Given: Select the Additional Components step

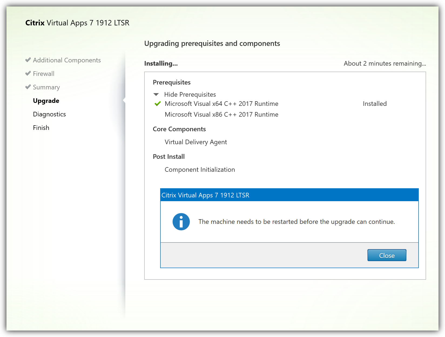Looking at the screenshot, I should pyautogui.click(x=67, y=60).
